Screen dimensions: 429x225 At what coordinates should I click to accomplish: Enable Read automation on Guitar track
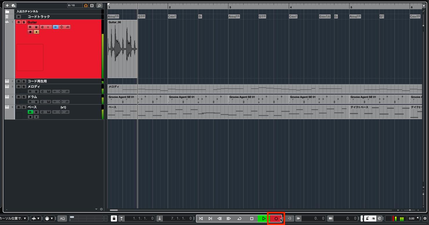(30, 27)
